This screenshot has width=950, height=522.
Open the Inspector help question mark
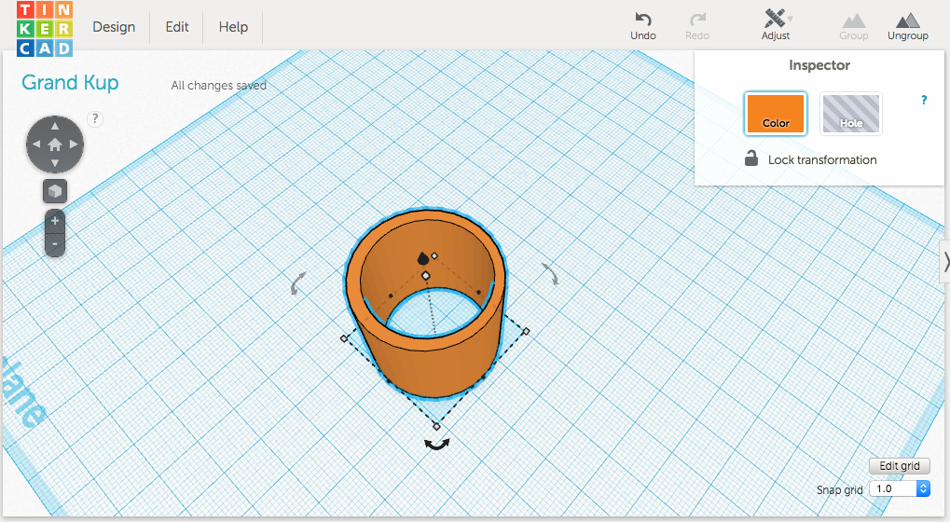pyautogui.click(x=924, y=100)
